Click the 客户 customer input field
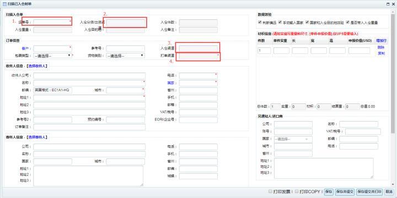Viewport: 397px width, 198px height. click(53, 48)
